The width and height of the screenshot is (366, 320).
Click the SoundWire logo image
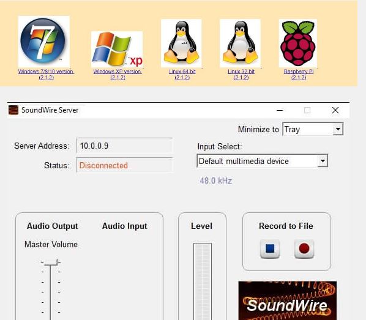click(x=287, y=300)
